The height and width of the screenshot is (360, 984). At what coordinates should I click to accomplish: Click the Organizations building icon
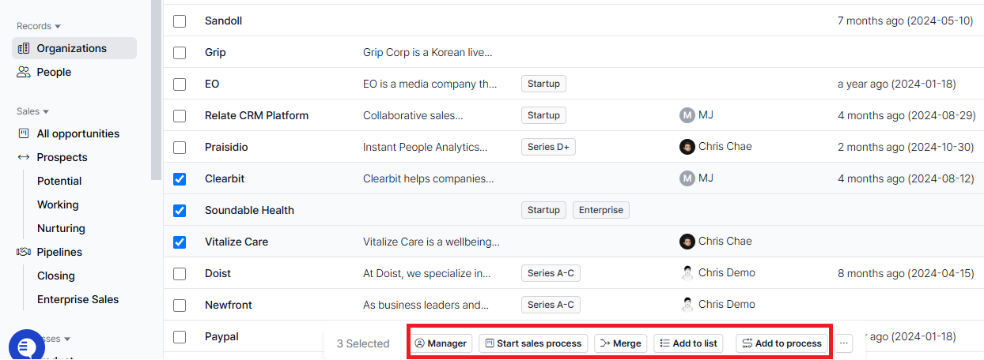(x=24, y=48)
